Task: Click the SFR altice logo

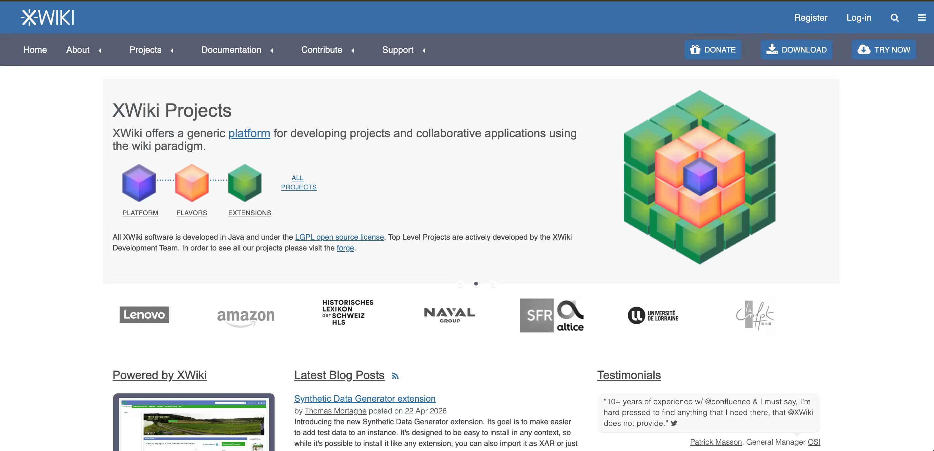Action: pyautogui.click(x=551, y=315)
